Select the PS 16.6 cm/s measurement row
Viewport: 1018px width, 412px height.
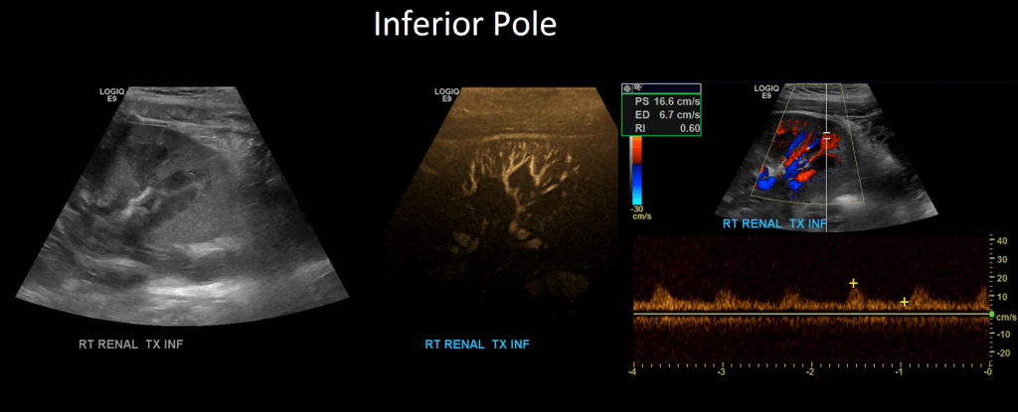tap(661, 101)
